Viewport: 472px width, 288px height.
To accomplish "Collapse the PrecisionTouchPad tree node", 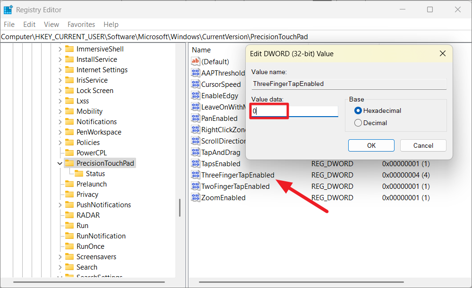I will pos(60,163).
